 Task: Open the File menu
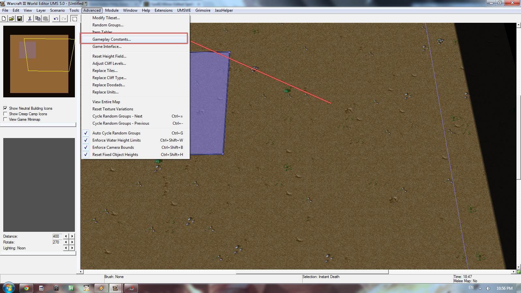click(x=5, y=10)
